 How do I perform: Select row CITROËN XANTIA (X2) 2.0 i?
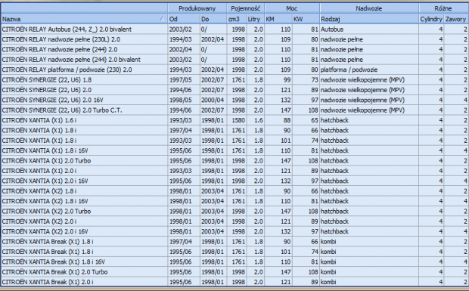click(234, 221)
